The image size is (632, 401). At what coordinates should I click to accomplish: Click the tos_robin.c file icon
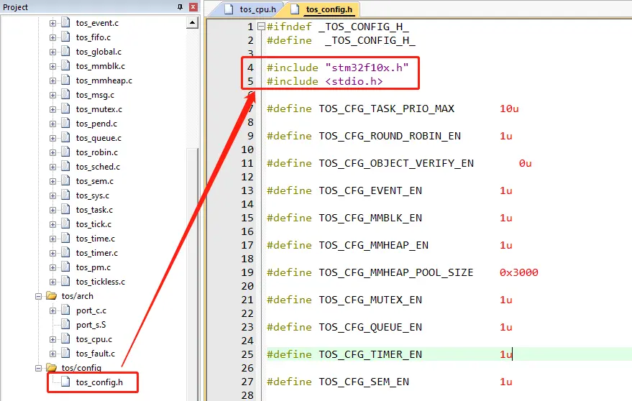click(x=65, y=152)
